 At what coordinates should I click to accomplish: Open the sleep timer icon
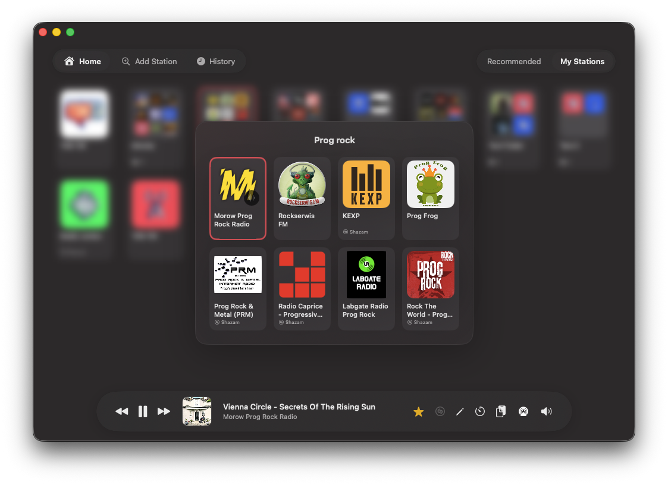(480, 411)
